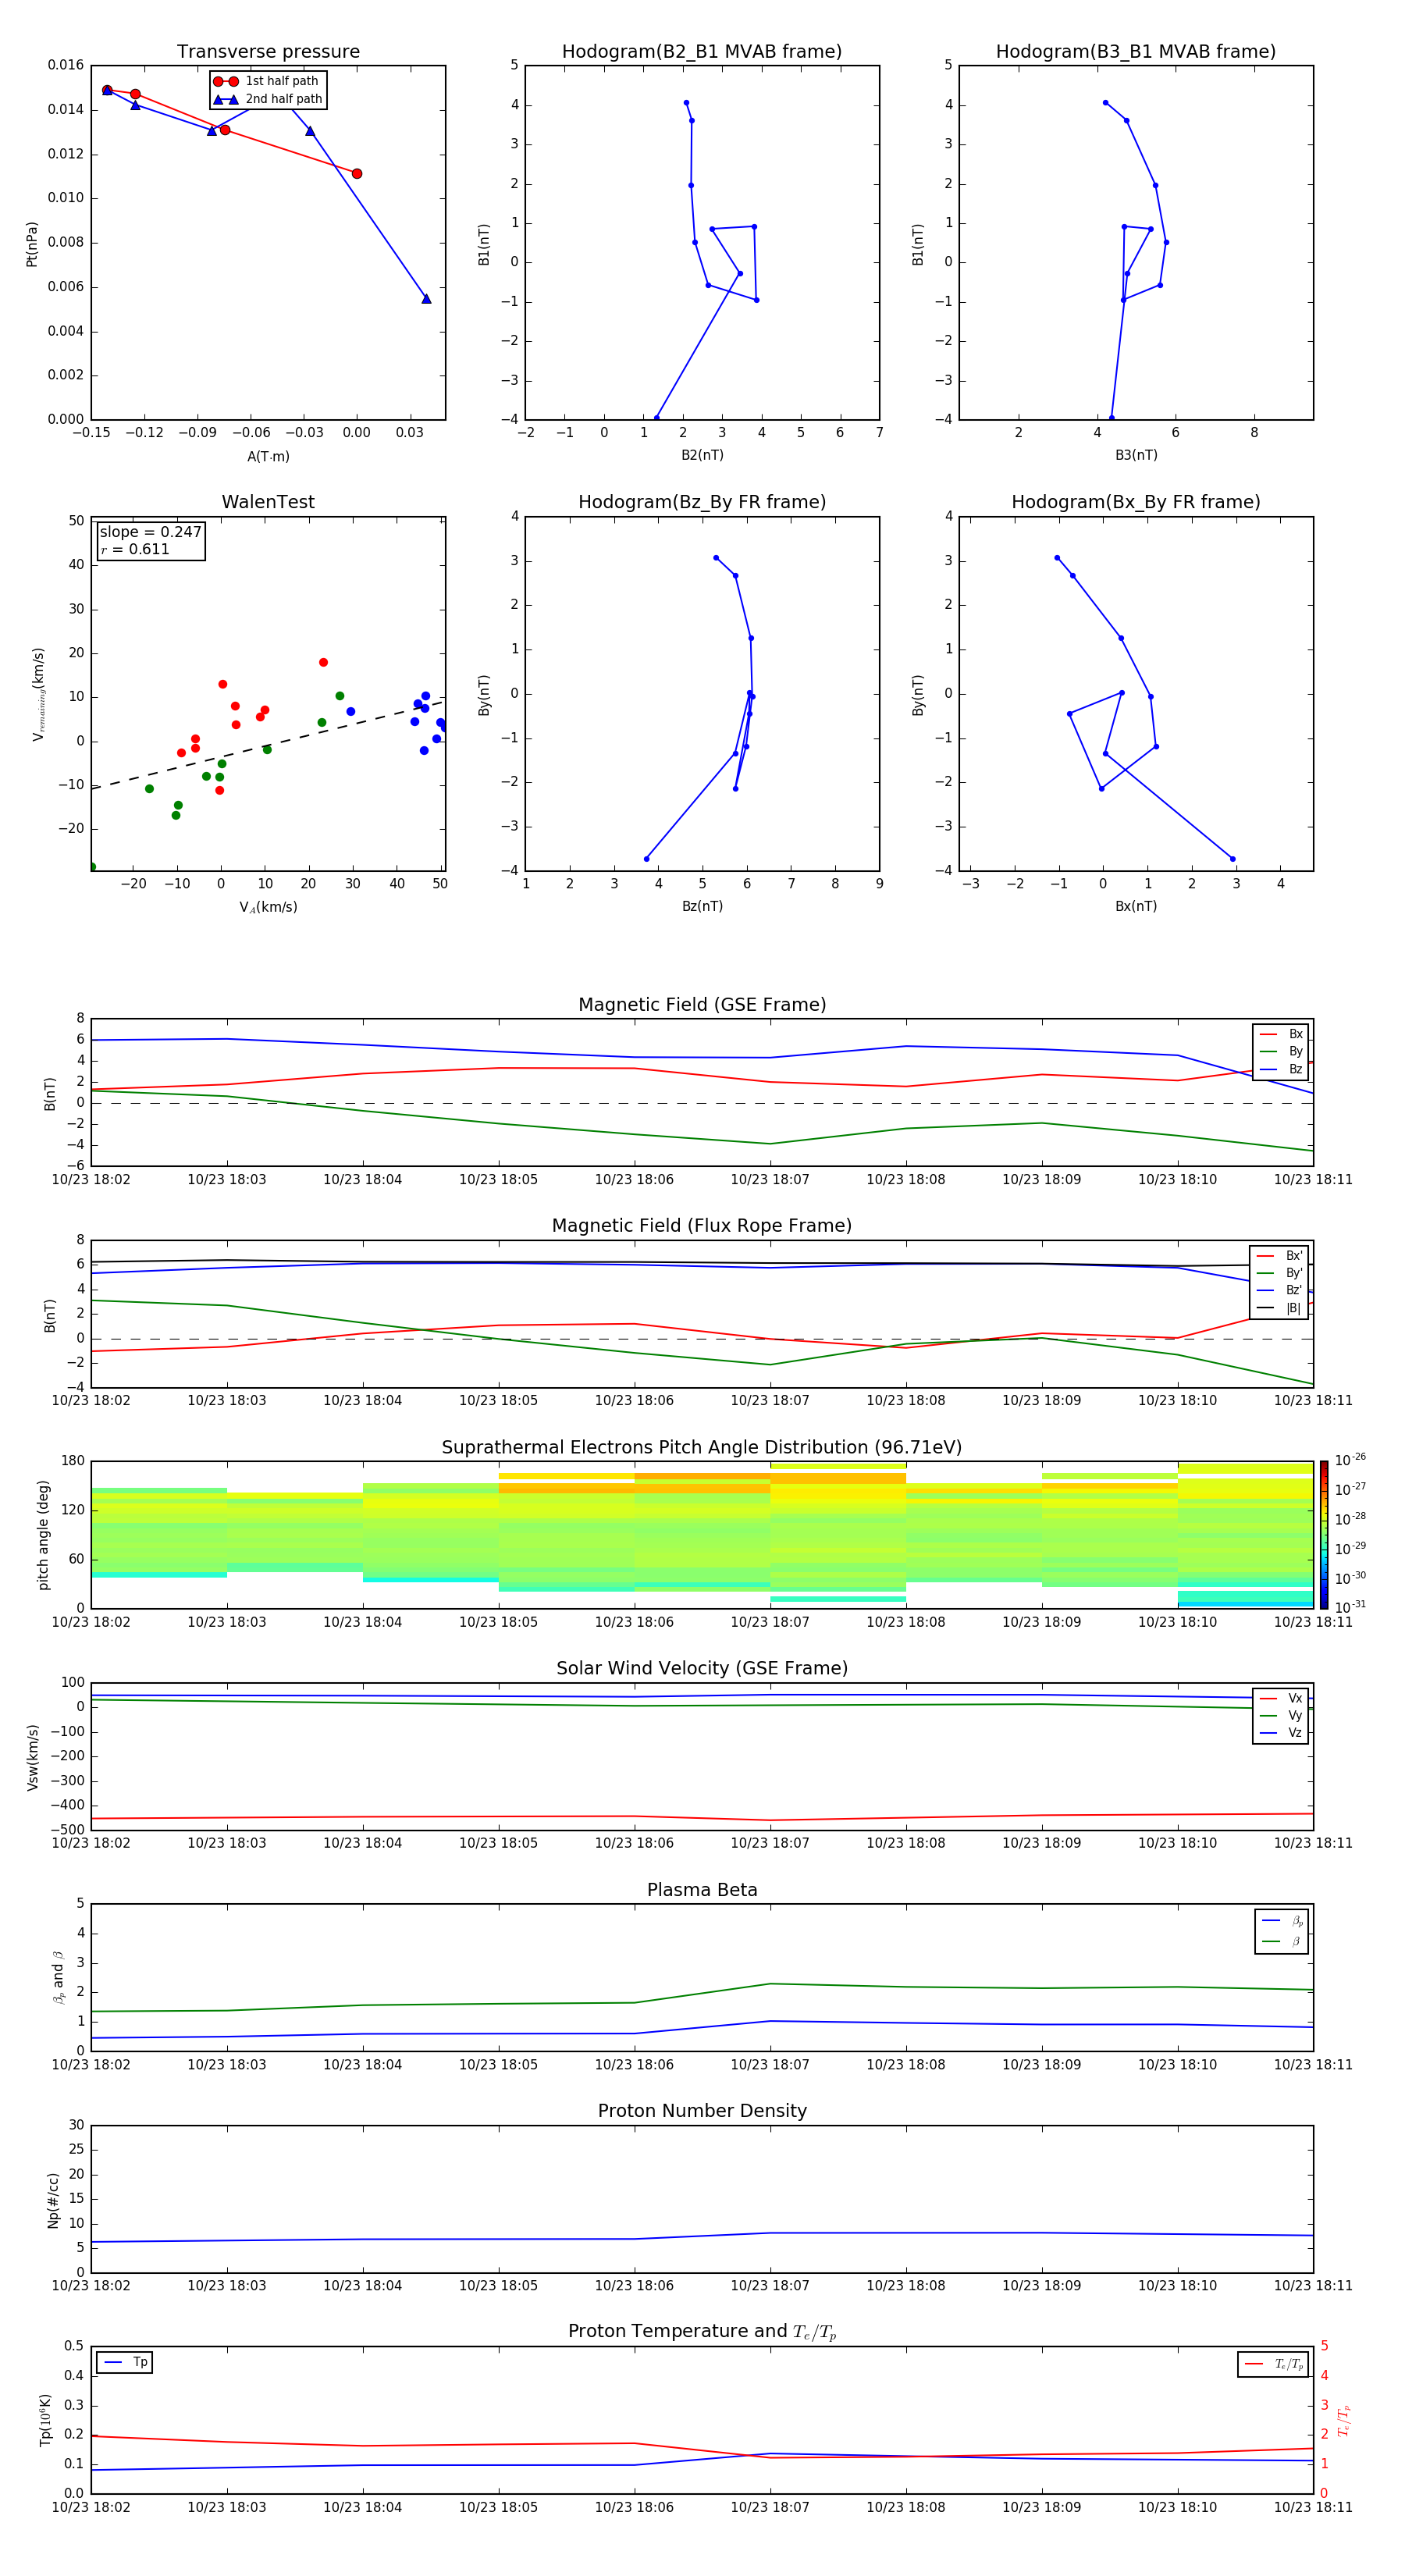The width and height of the screenshot is (1405, 2576).
Task: Click the 'β' legend entry in Plasma Beta
Action: pos(1282,1941)
